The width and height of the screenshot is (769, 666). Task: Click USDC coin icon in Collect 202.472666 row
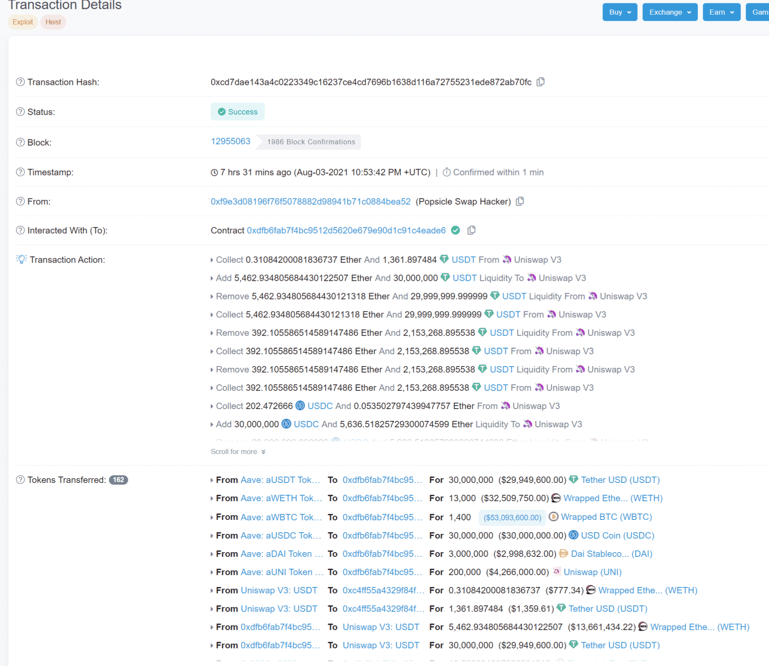click(300, 406)
